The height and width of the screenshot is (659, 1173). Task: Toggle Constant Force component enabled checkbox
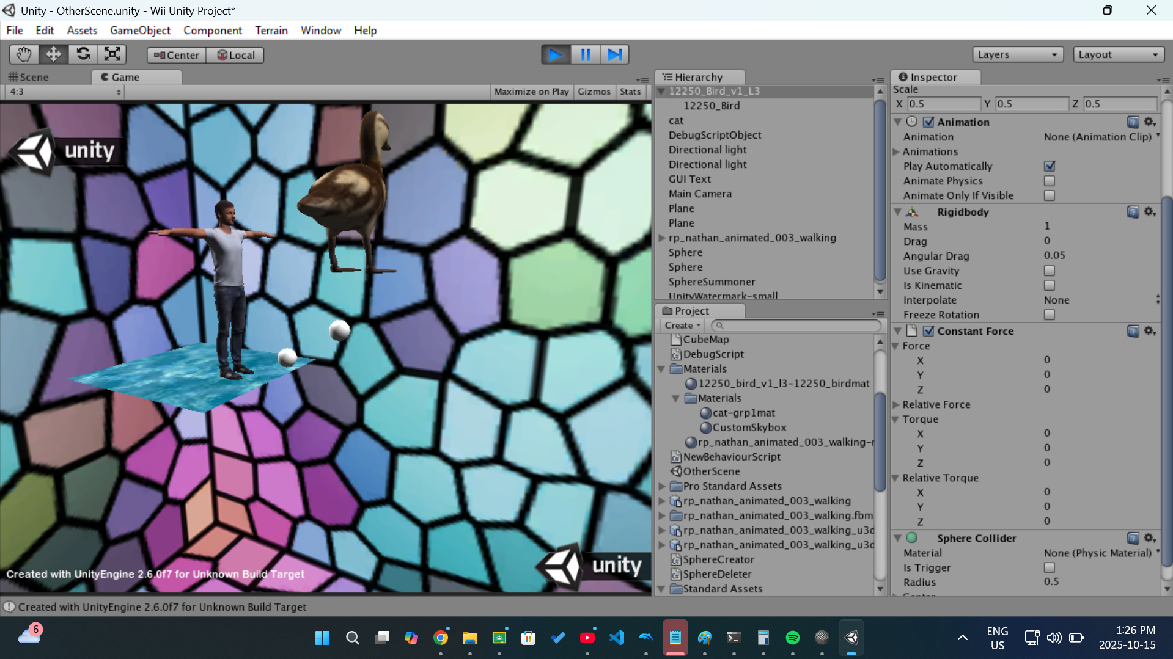pos(928,331)
